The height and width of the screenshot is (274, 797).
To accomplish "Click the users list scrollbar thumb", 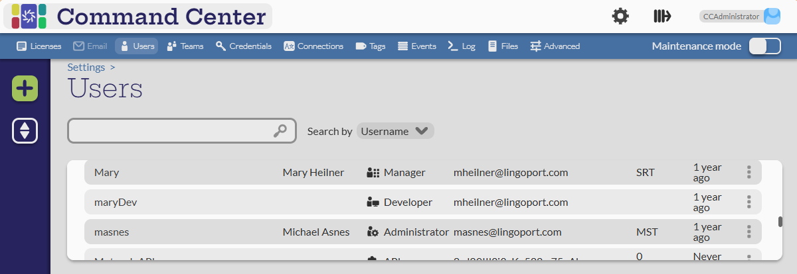I will coord(780,222).
